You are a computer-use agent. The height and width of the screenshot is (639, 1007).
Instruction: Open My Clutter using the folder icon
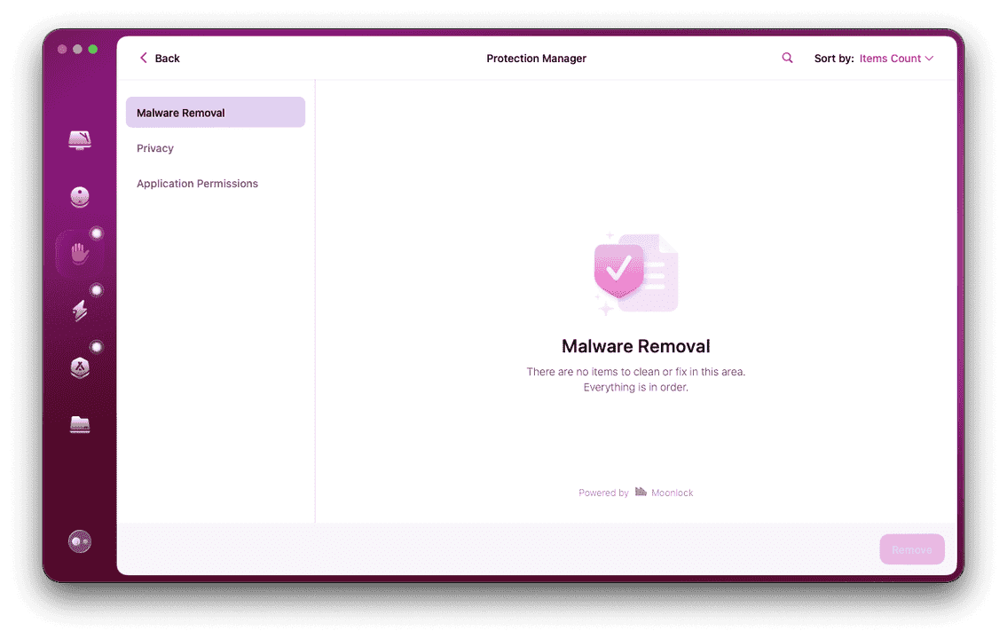(x=78, y=424)
